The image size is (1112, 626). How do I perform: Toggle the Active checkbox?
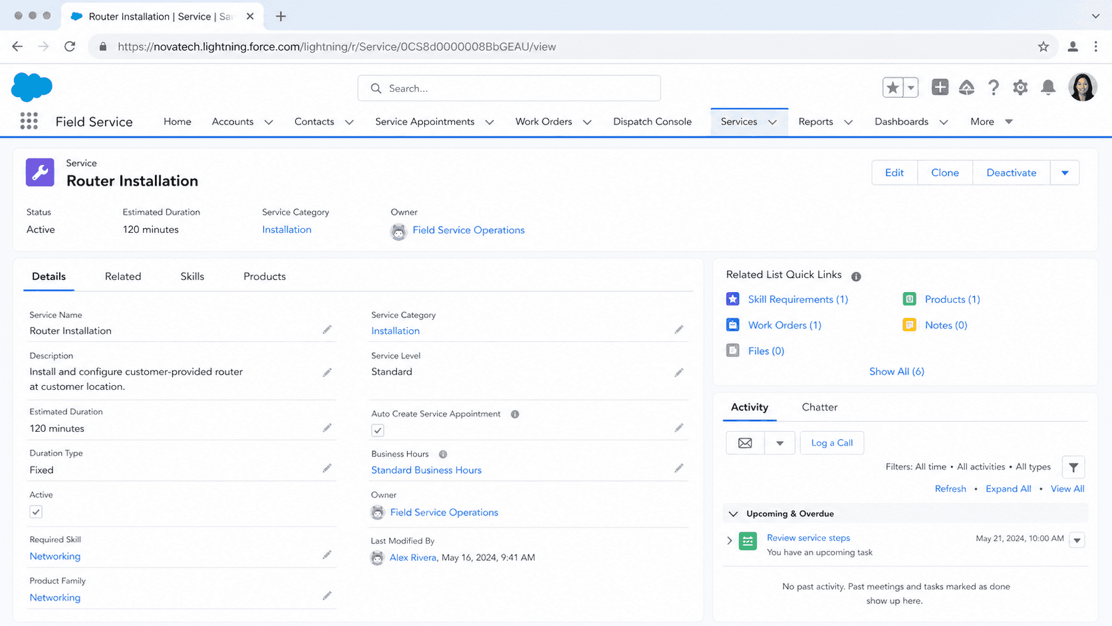click(36, 512)
